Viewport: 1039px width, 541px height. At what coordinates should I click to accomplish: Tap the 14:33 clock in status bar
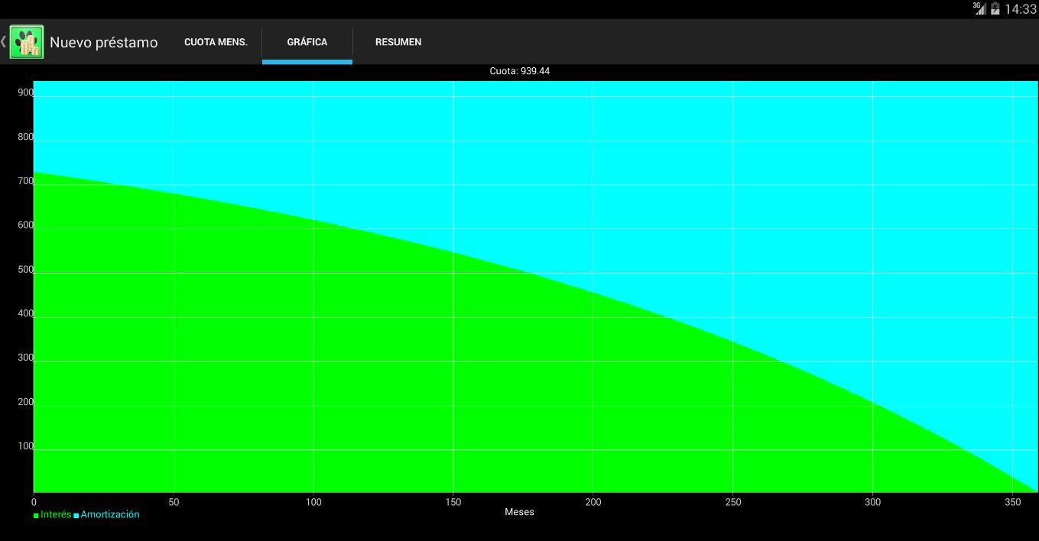coord(1021,9)
